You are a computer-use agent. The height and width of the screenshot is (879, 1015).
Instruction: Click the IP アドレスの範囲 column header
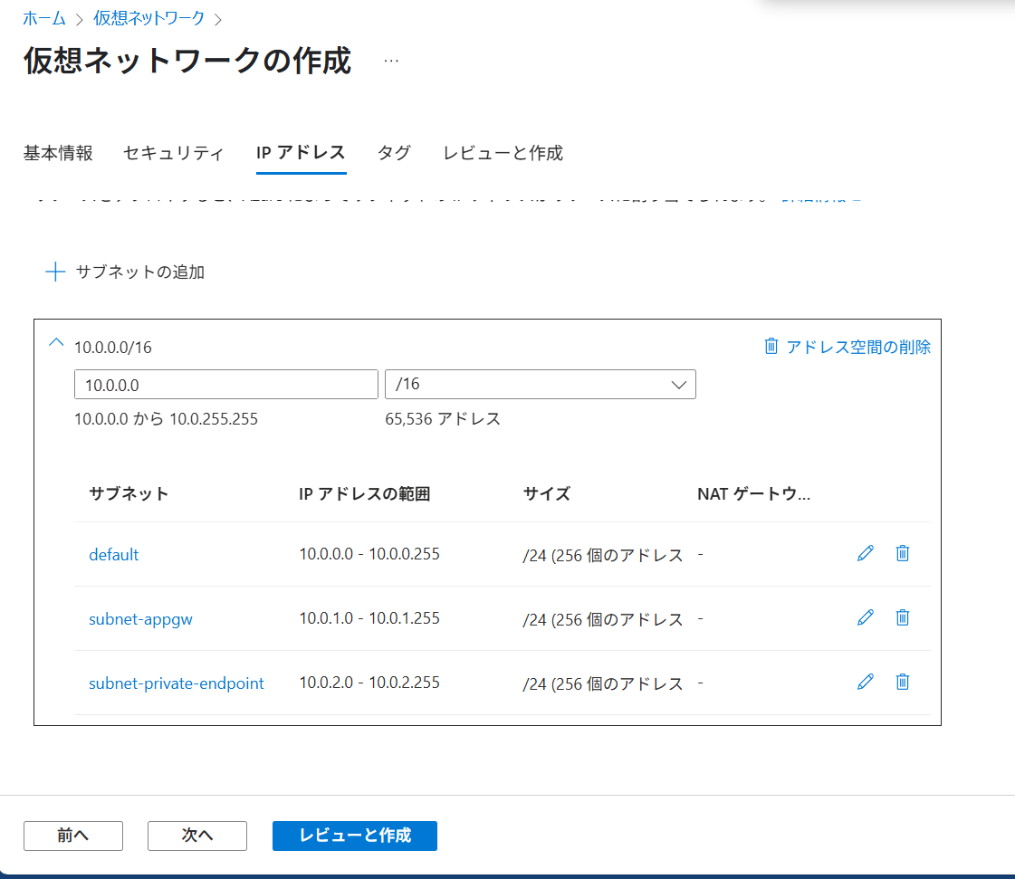click(365, 494)
